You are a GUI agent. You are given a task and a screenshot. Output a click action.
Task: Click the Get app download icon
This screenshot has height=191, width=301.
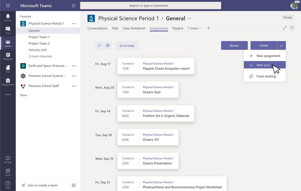click(8, 159)
